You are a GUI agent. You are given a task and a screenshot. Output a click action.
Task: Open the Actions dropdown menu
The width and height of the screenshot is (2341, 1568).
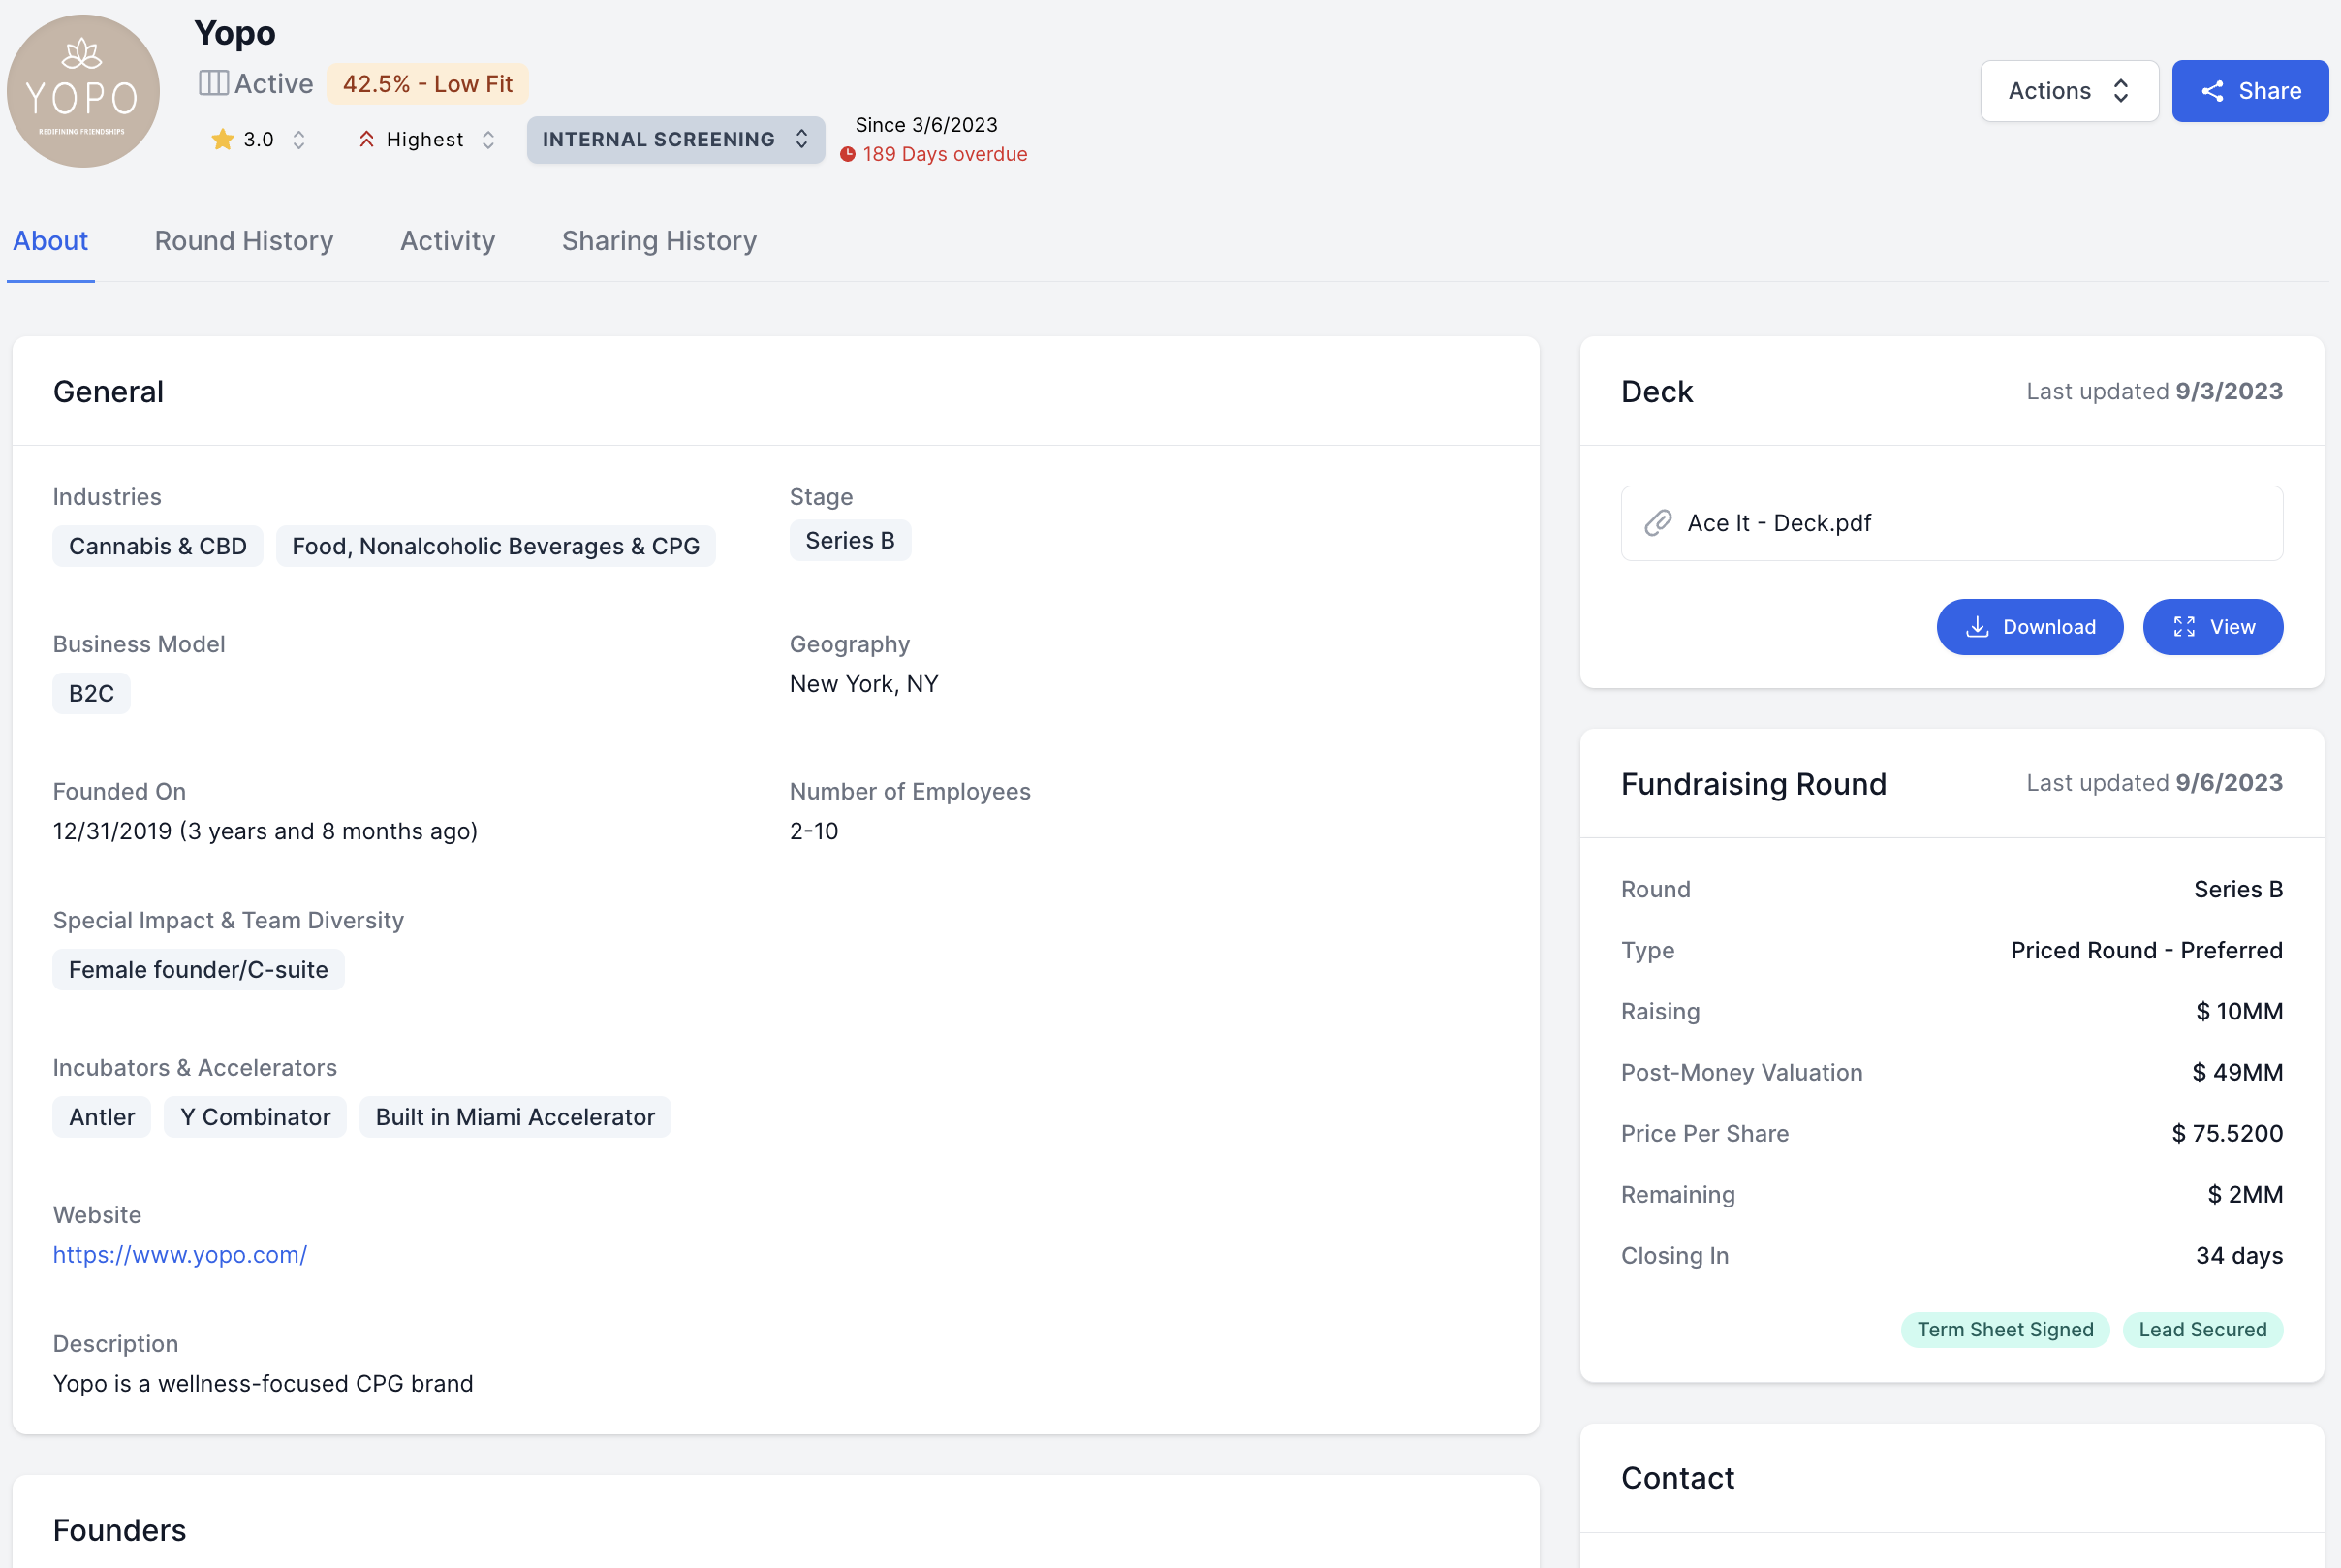tap(2068, 91)
